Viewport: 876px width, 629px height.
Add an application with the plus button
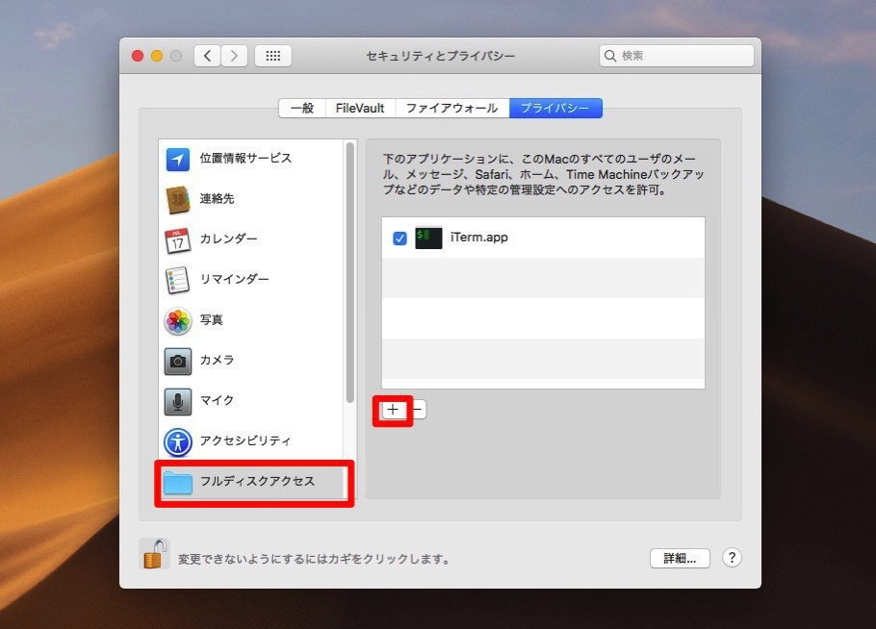(393, 410)
